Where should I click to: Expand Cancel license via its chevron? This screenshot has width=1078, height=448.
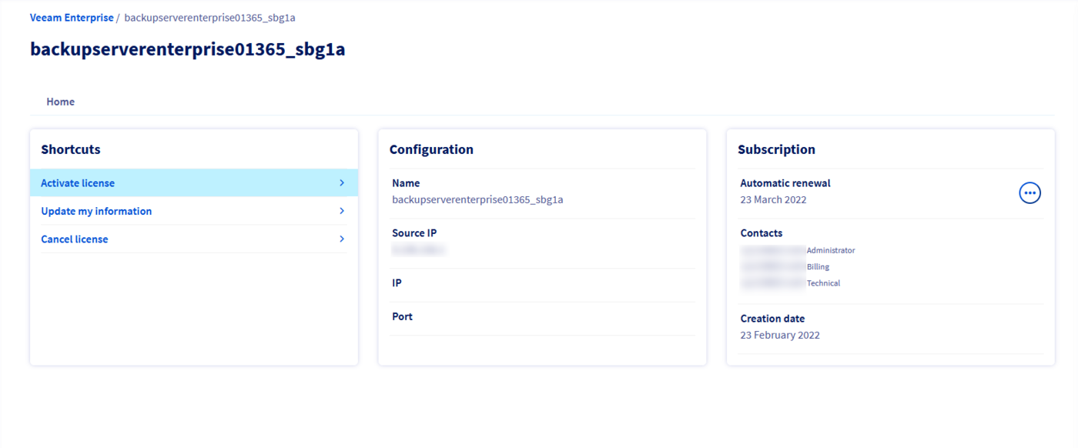[x=341, y=239]
